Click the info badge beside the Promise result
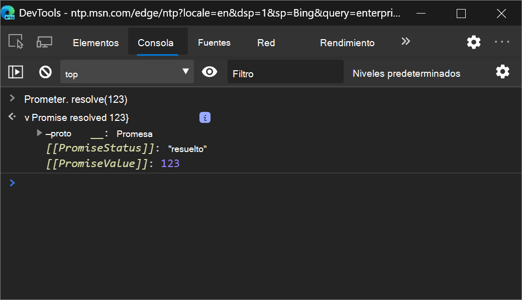 coord(205,117)
